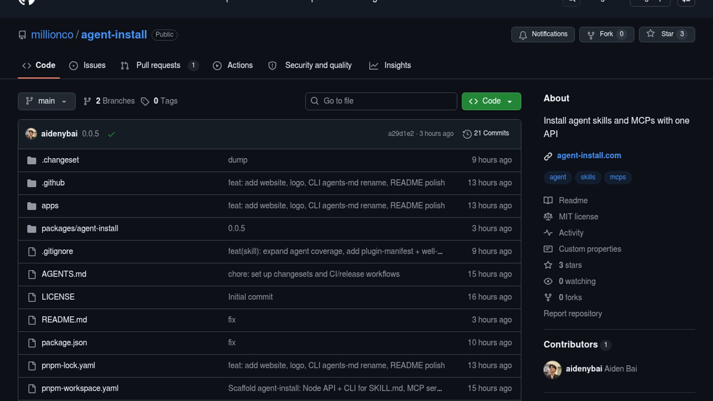The width and height of the screenshot is (713, 401).
Task: Open the AGENTS.md file
Action: 64,274
